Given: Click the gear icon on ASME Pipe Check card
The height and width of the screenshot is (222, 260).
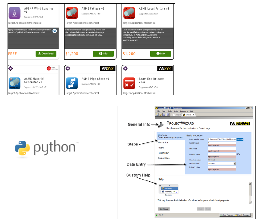Looking at the screenshot, I should coord(68,68).
